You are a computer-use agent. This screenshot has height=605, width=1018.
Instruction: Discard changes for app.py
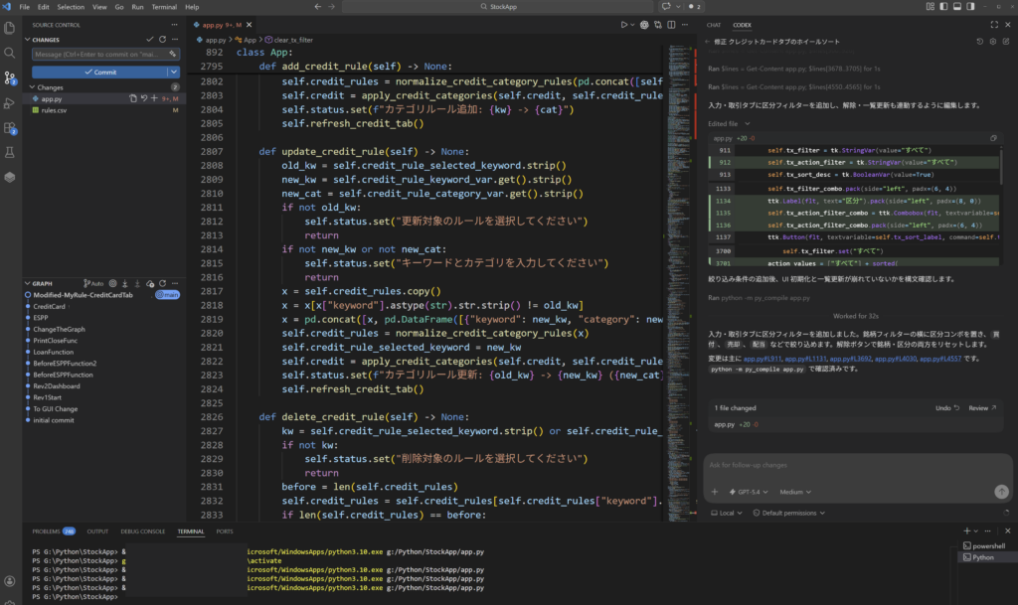144,98
